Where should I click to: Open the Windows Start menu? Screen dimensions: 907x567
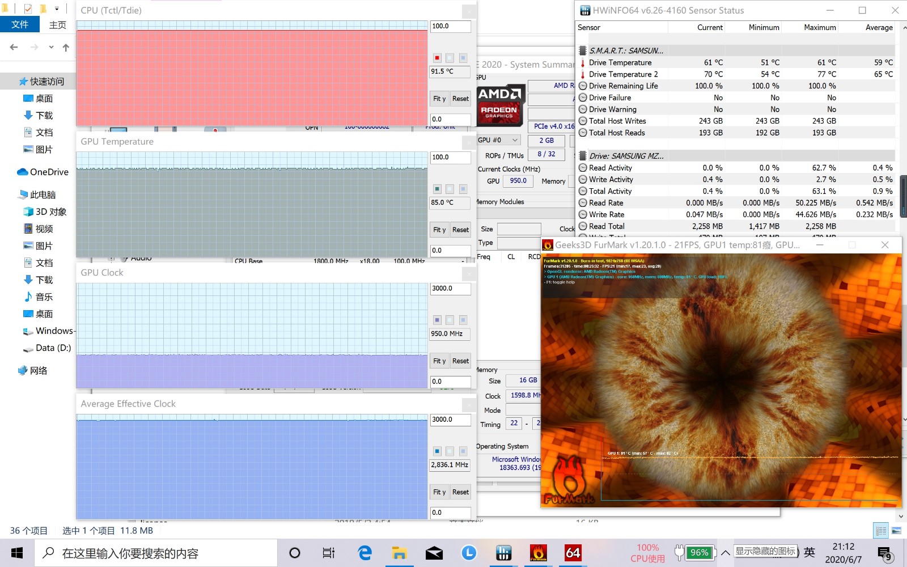(17, 553)
